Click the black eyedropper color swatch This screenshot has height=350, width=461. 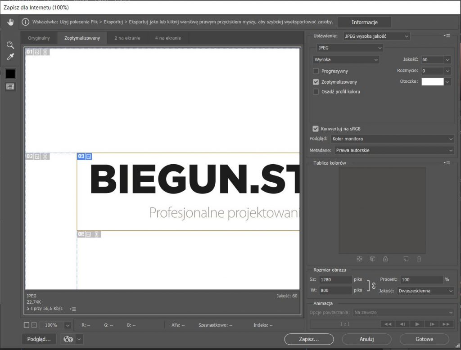(10, 74)
